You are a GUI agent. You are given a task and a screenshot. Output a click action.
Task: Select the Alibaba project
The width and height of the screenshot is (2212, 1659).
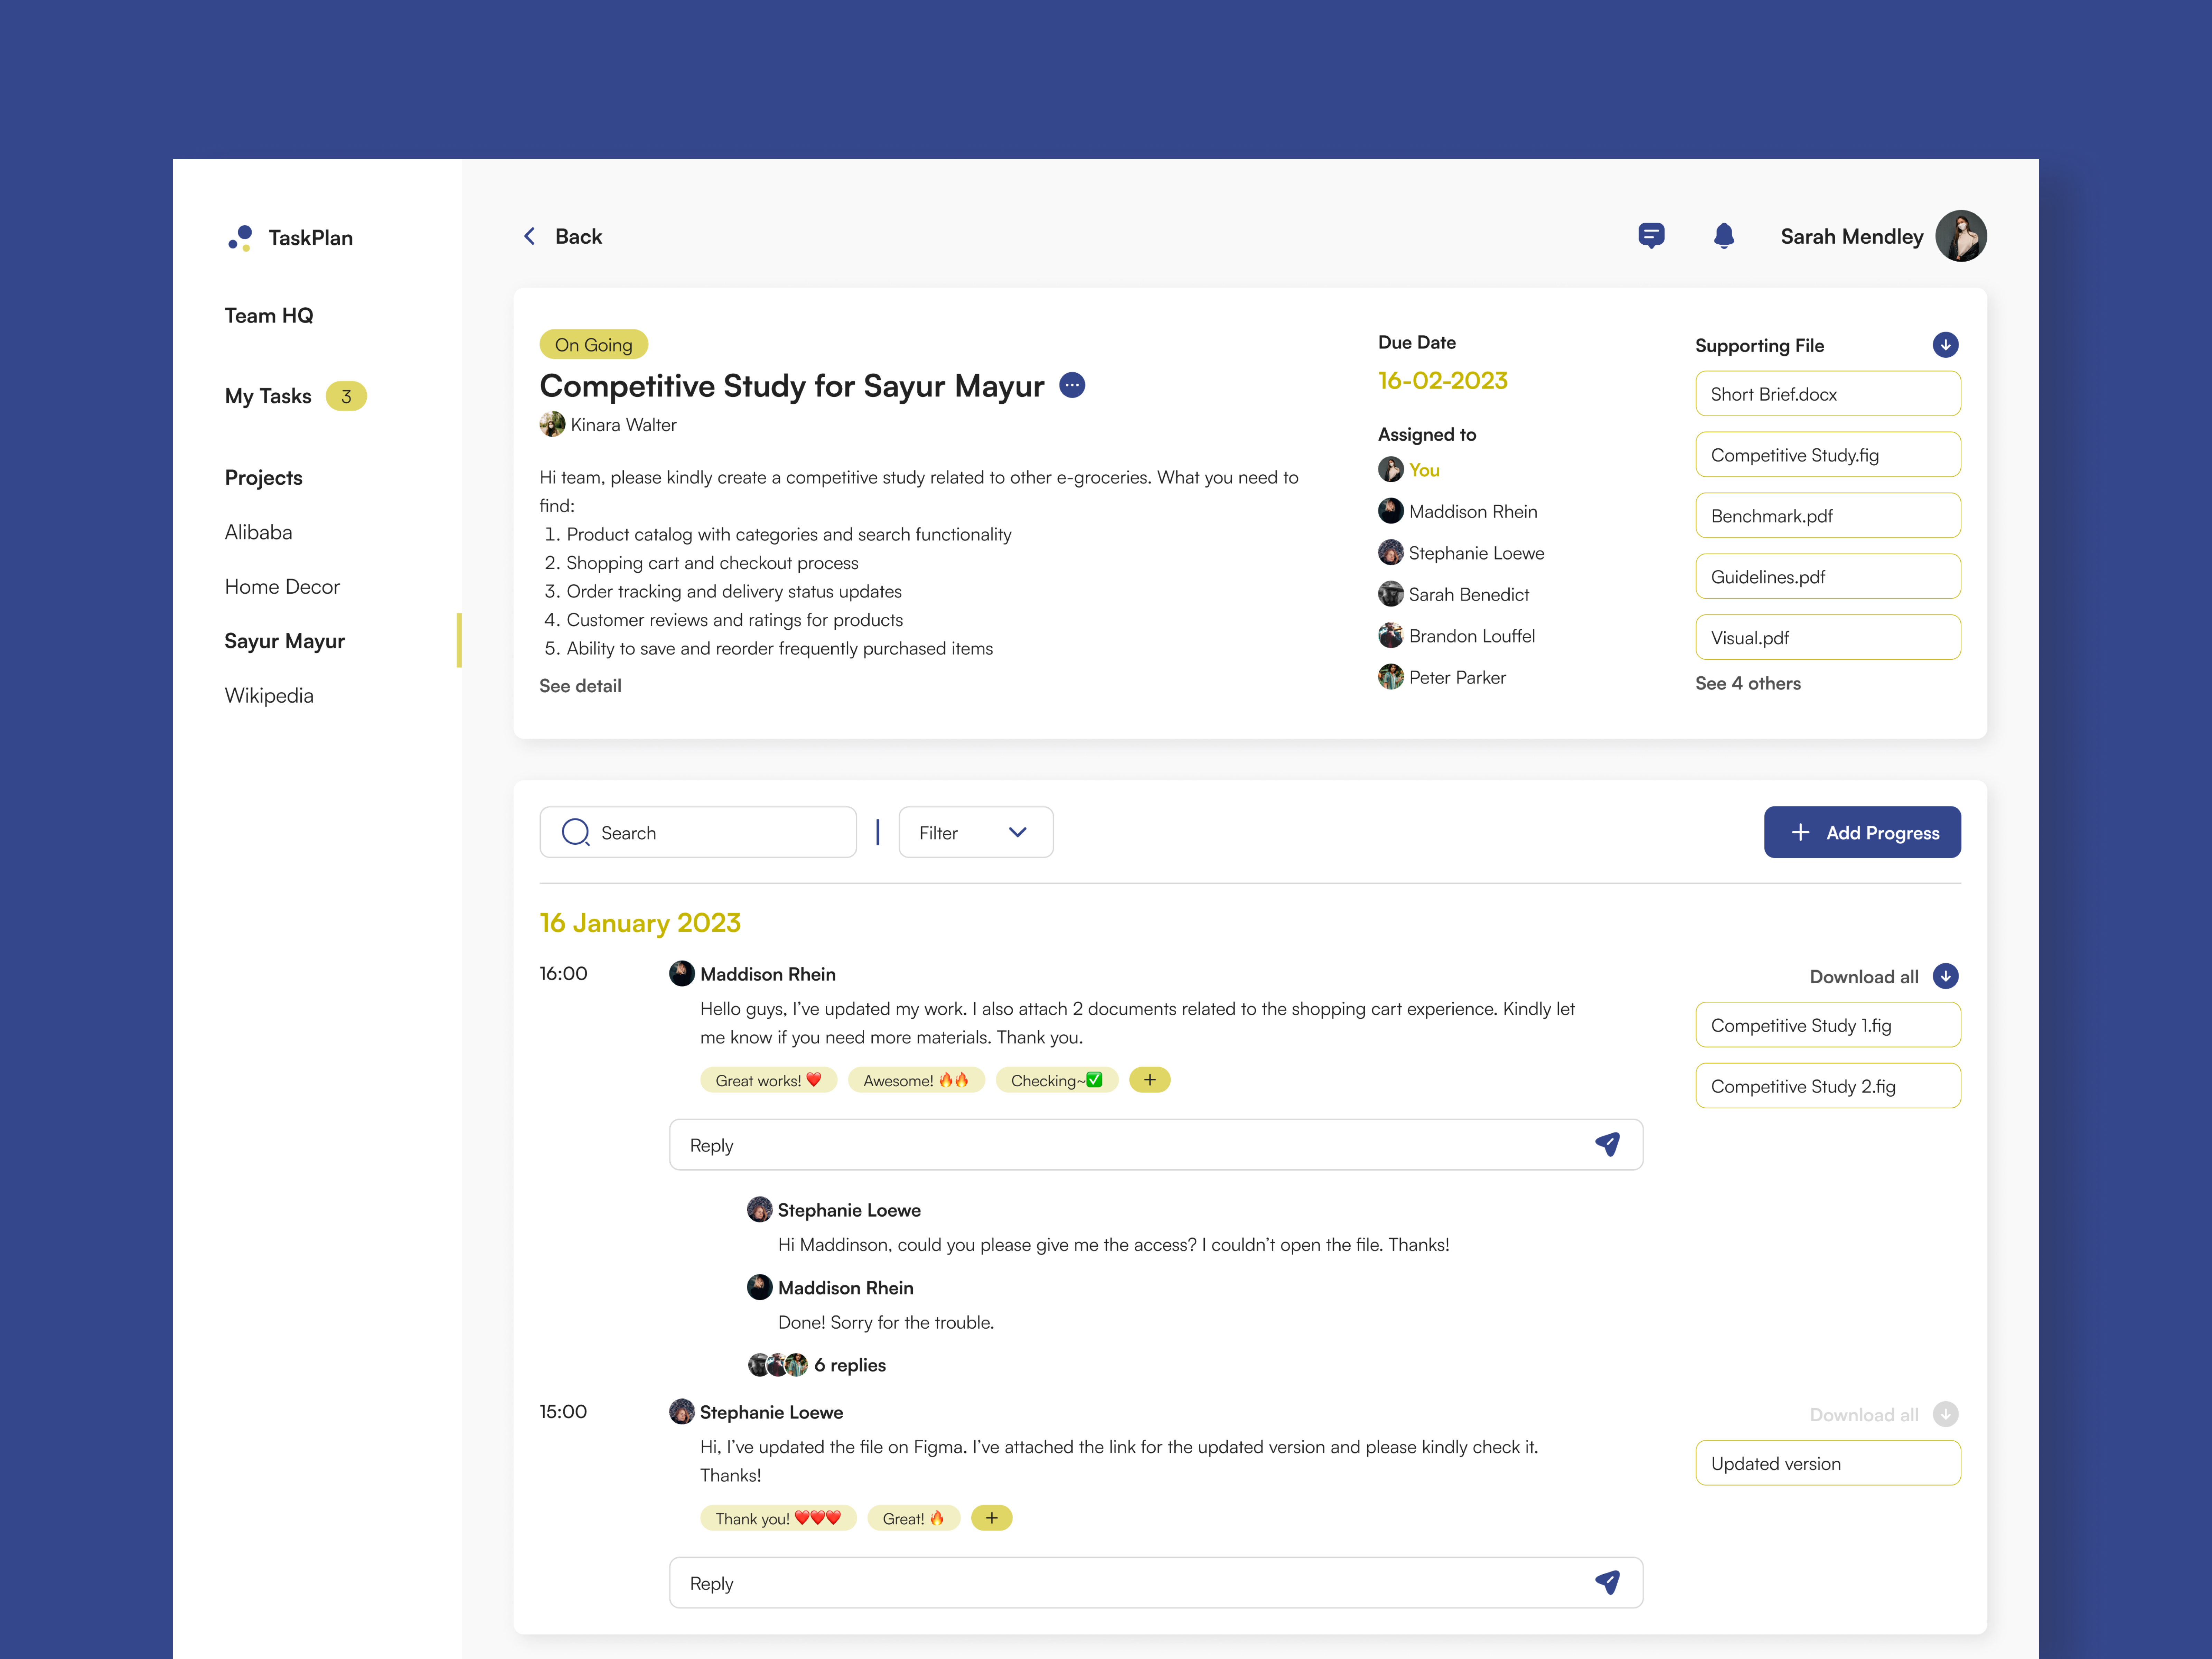click(x=258, y=532)
